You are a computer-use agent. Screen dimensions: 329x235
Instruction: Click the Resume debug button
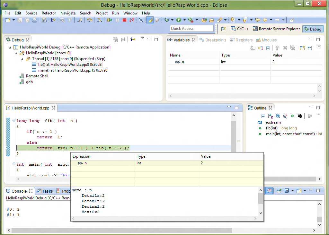coord(110,20)
